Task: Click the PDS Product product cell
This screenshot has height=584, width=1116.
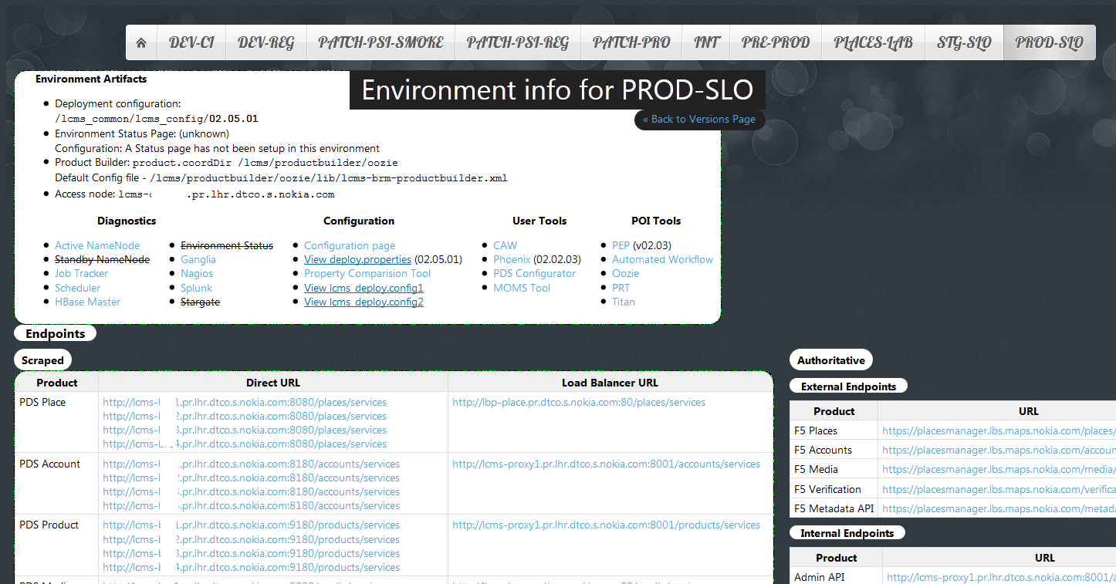Action: coord(56,545)
